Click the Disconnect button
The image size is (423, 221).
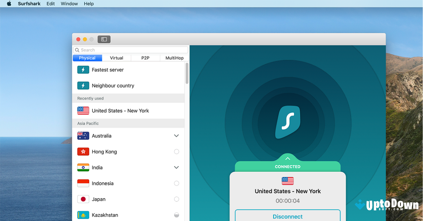(x=288, y=216)
